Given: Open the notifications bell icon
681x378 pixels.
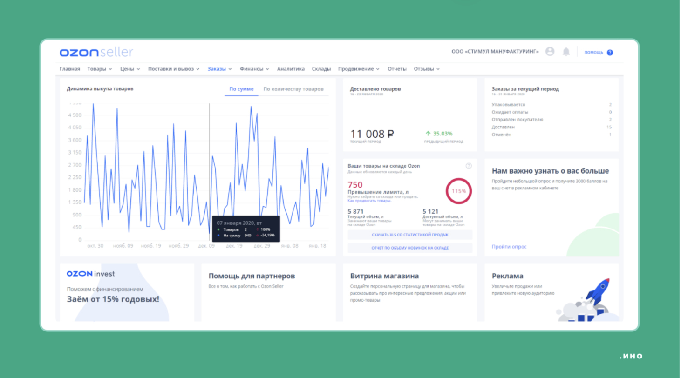Looking at the screenshot, I should point(566,52).
